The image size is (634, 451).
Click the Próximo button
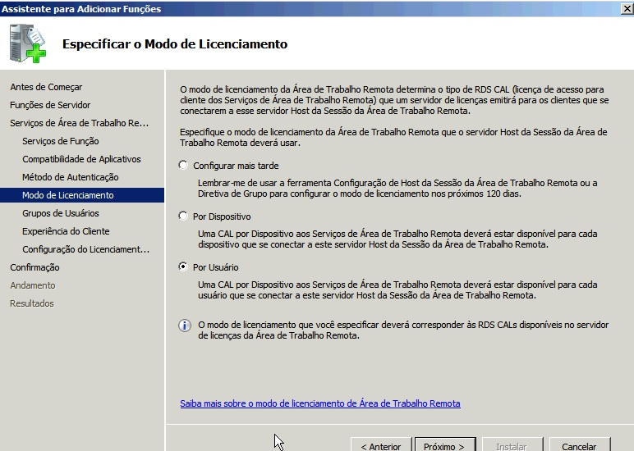445,445
